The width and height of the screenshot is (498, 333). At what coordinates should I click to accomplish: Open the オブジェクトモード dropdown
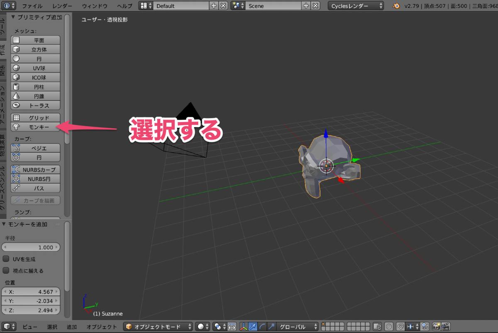158,326
